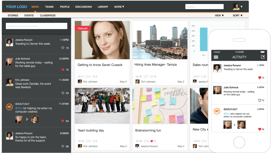Like Eric Johnson's post with 23 hearts
Image resolution: width=271 pixels, height=153 pixels.
pos(63,93)
